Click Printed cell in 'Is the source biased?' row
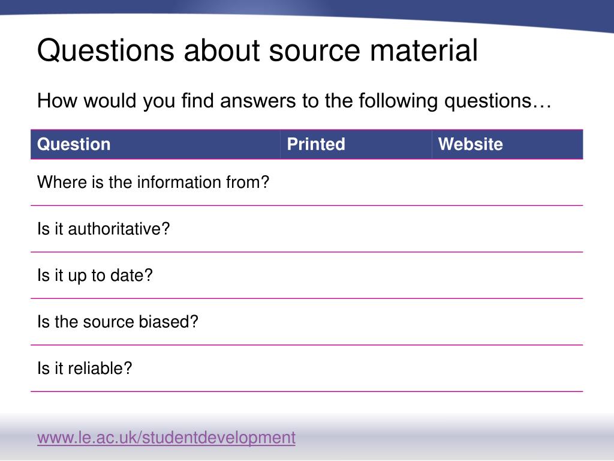This screenshot has width=614, height=461. tap(356, 322)
